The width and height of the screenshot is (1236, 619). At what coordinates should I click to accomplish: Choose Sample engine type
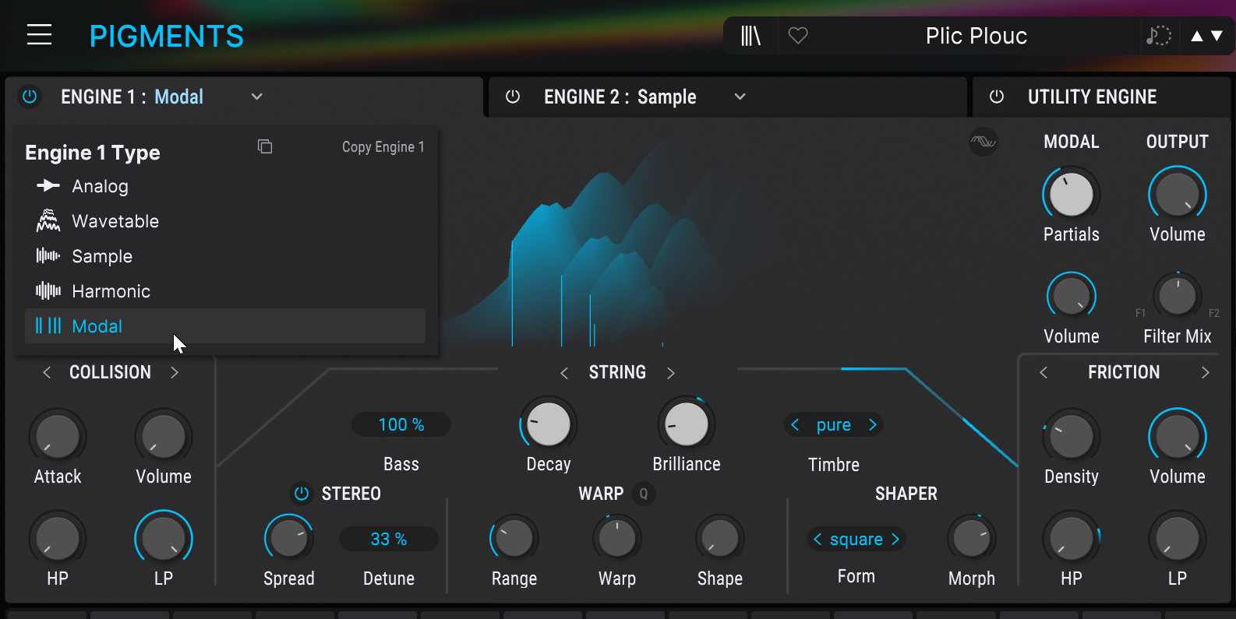(x=225, y=256)
